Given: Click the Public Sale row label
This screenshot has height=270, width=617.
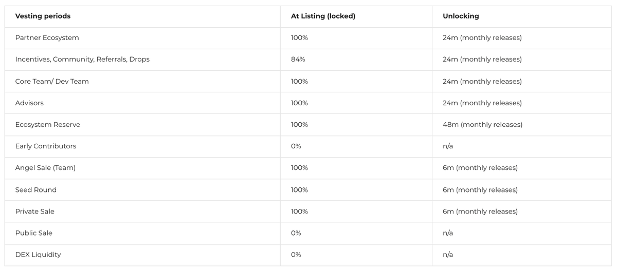Looking at the screenshot, I should 33,233.
